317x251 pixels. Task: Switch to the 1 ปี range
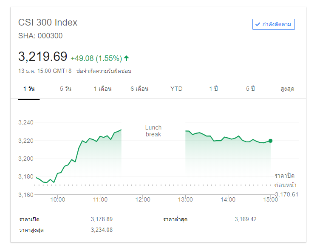tap(213, 89)
